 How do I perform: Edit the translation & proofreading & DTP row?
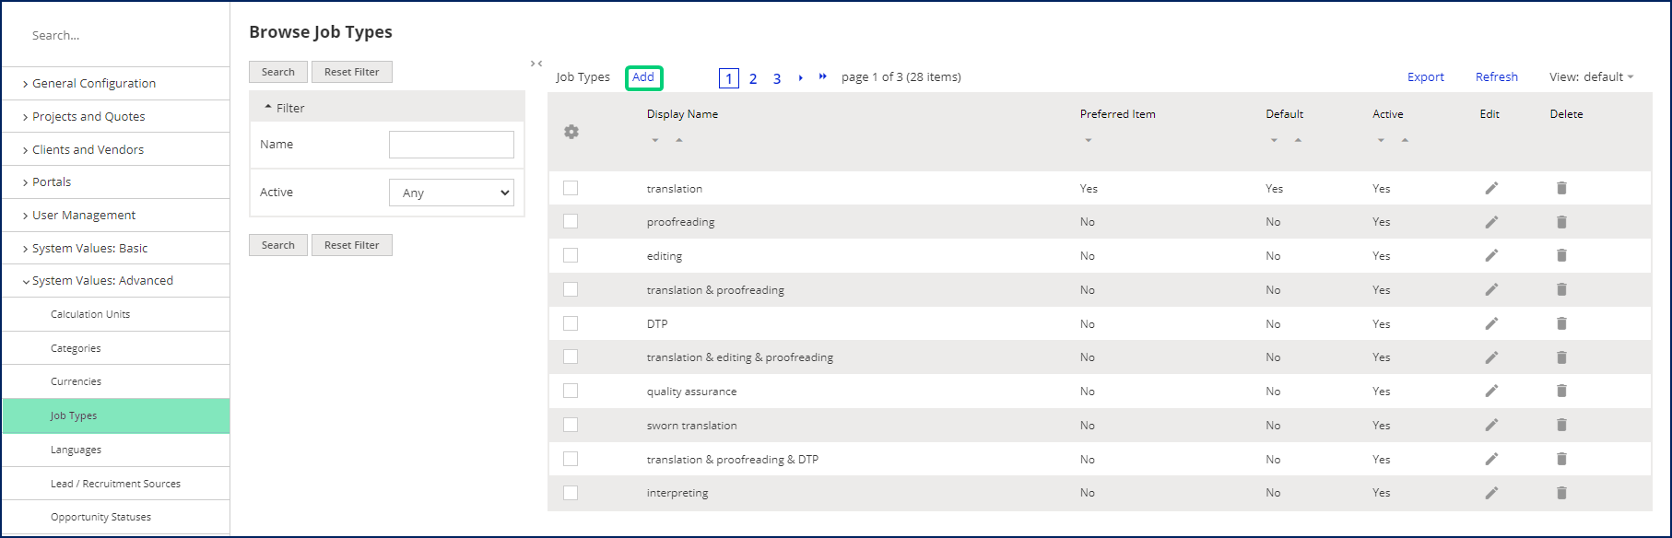point(1491,459)
